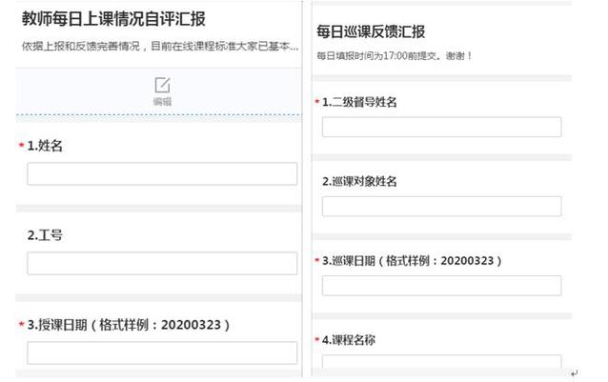Focus the 姓名 input field
The width and height of the screenshot is (608, 382).
162,173
